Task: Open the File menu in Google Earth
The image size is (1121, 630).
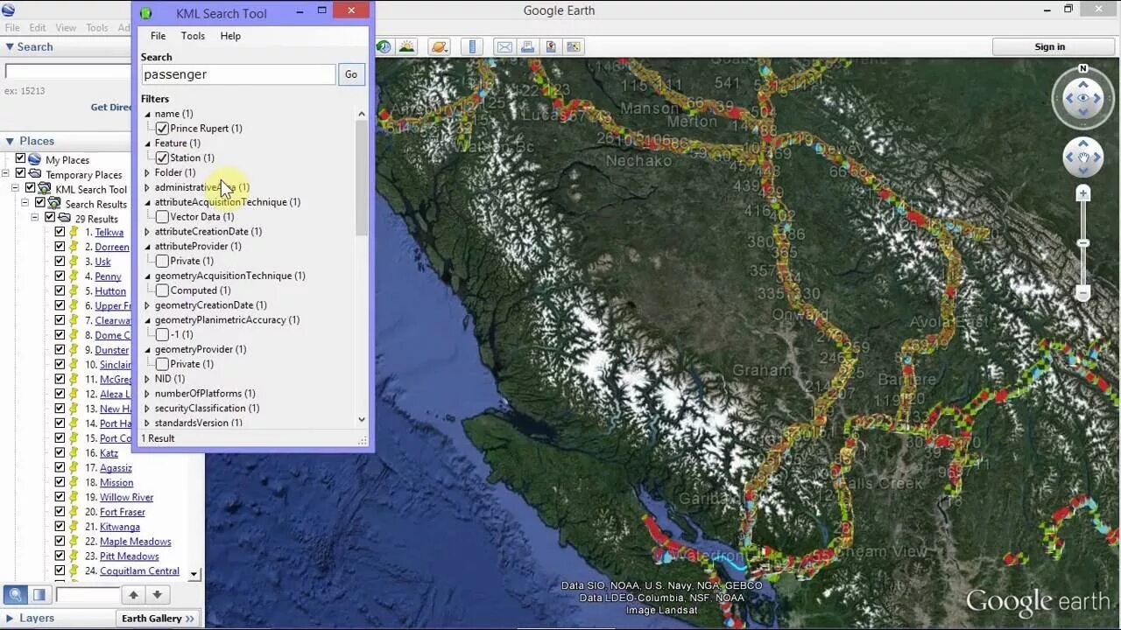Action: tap(12, 28)
